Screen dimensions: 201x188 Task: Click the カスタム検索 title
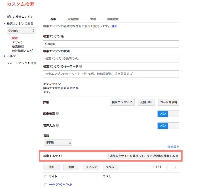[20, 4]
